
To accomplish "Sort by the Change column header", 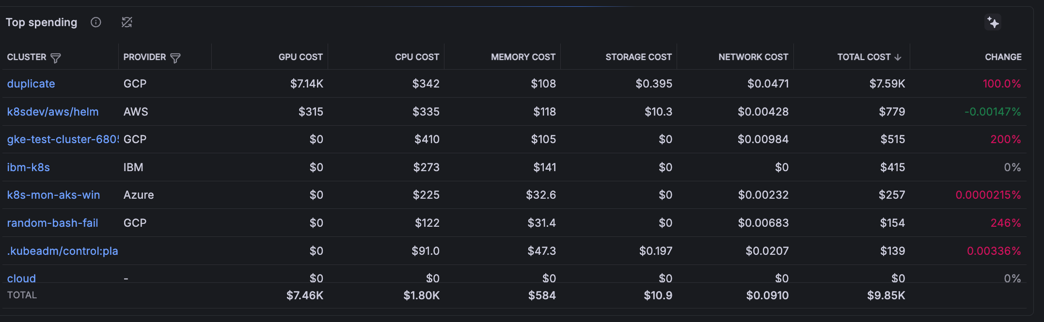I will click(x=1003, y=57).
